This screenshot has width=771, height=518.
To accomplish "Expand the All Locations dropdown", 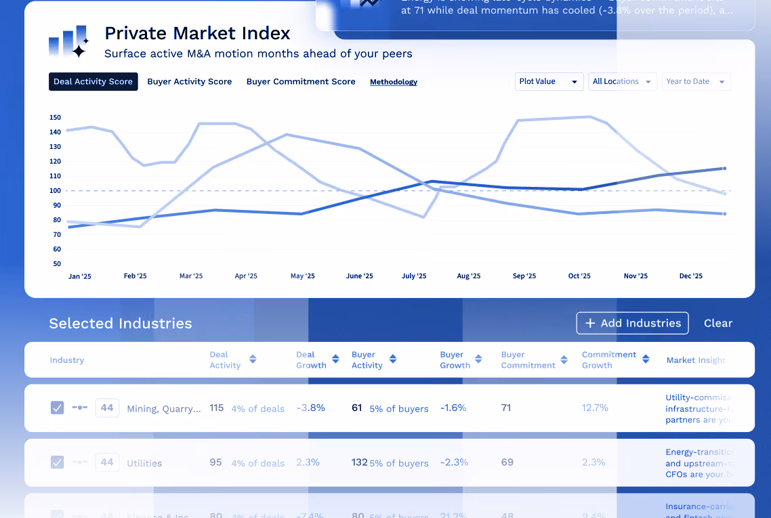I will pyautogui.click(x=623, y=81).
